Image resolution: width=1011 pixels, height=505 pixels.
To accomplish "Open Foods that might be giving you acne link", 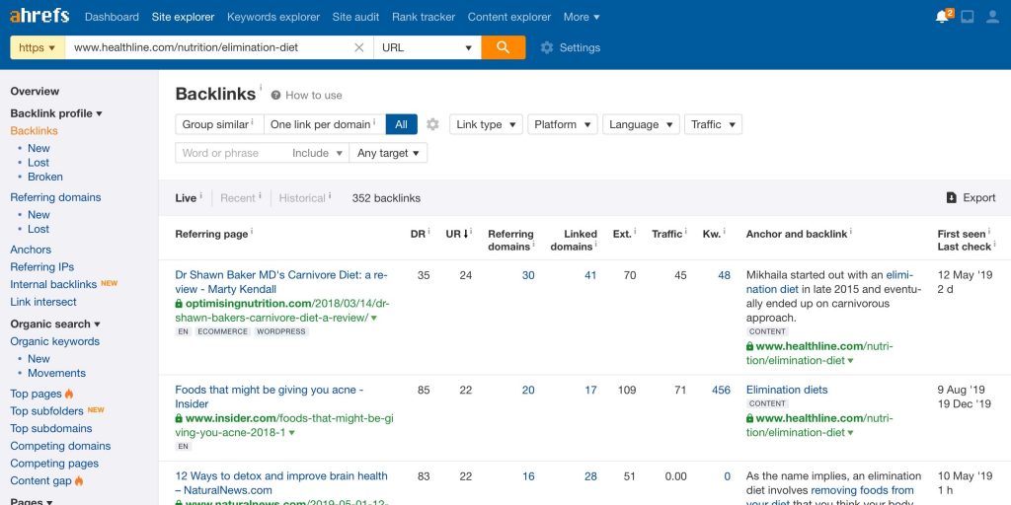I will 269,397.
